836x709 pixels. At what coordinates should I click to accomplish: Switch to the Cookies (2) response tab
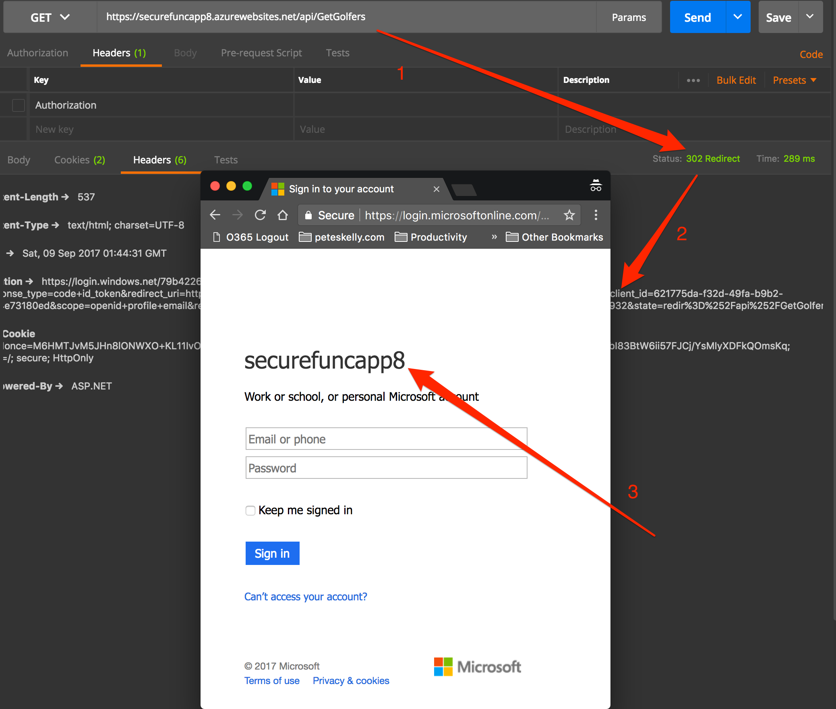[79, 160]
